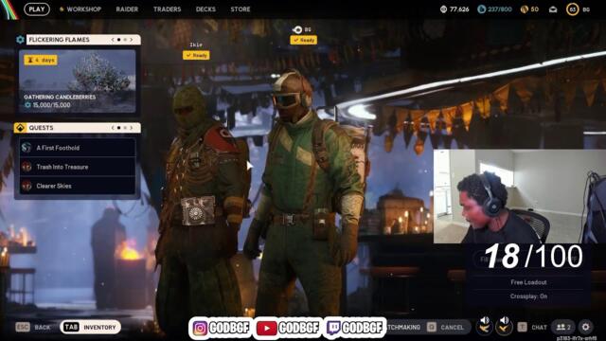Viewport: 606px width, 341px height.
Task: Open Inventory with the TAB button
Action: pos(91,327)
